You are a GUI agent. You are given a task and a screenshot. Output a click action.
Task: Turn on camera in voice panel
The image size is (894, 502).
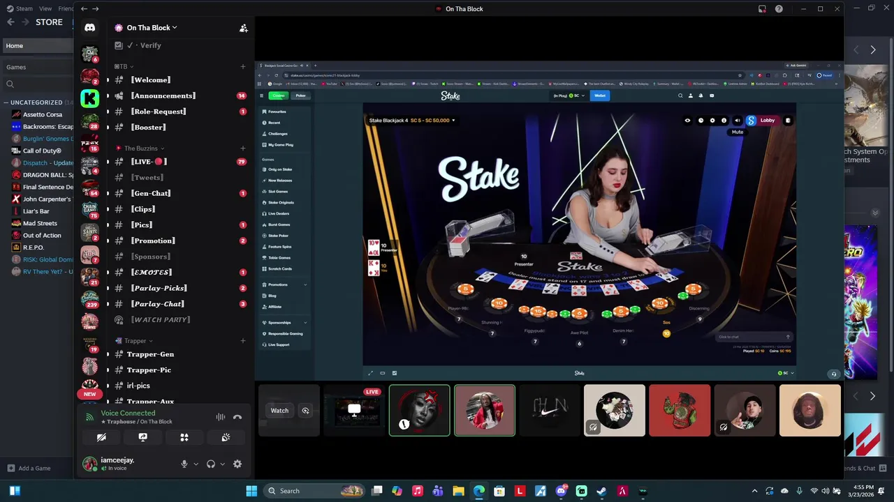tap(101, 437)
